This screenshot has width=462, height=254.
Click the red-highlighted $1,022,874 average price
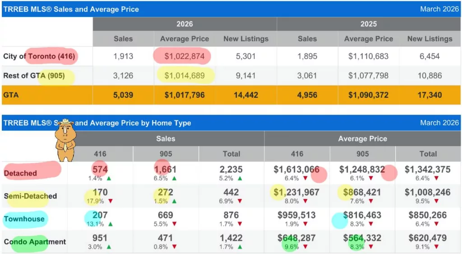pos(185,56)
